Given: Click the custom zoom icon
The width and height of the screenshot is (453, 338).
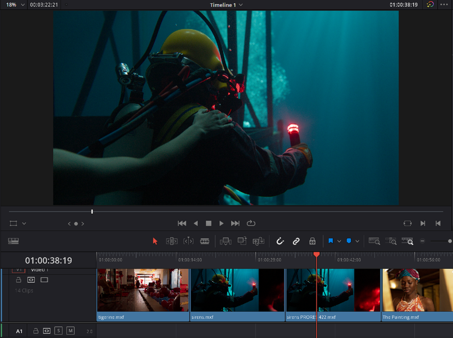Looking at the screenshot, I should pos(407,241).
